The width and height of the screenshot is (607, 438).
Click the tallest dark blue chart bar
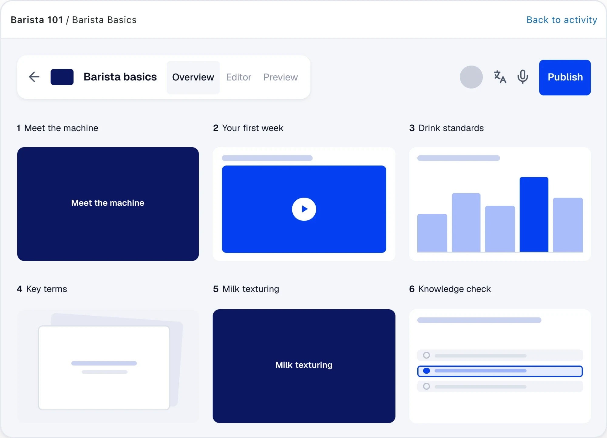(x=534, y=214)
